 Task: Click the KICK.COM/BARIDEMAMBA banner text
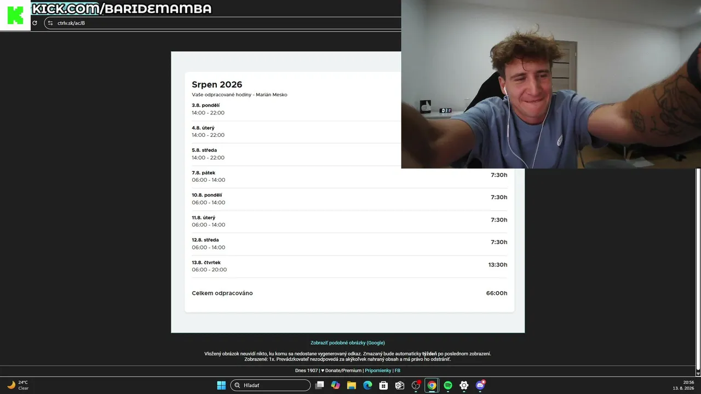click(x=122, y=9)
